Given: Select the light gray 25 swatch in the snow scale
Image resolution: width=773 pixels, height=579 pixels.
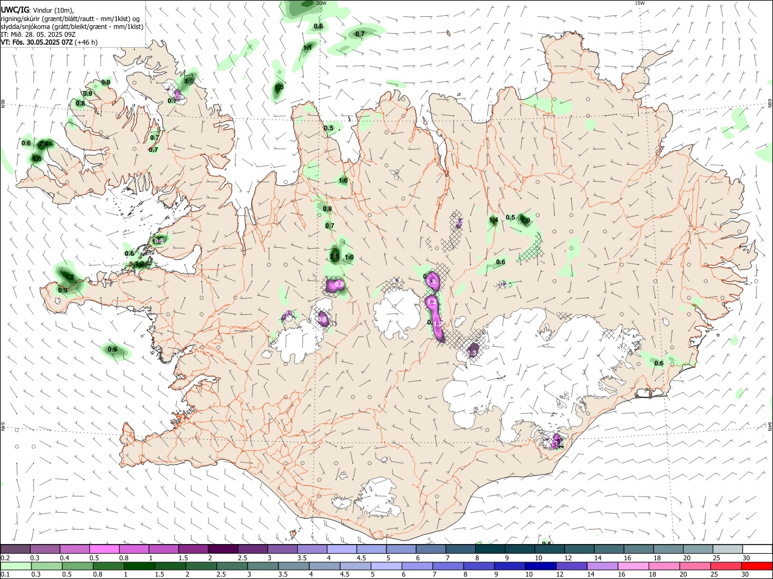Looking at the screenshot, I should [x=728, y=549].
